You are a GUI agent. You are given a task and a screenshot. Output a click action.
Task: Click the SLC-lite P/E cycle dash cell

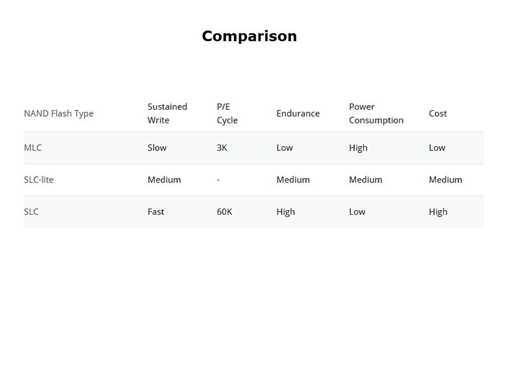coord(218,179)
